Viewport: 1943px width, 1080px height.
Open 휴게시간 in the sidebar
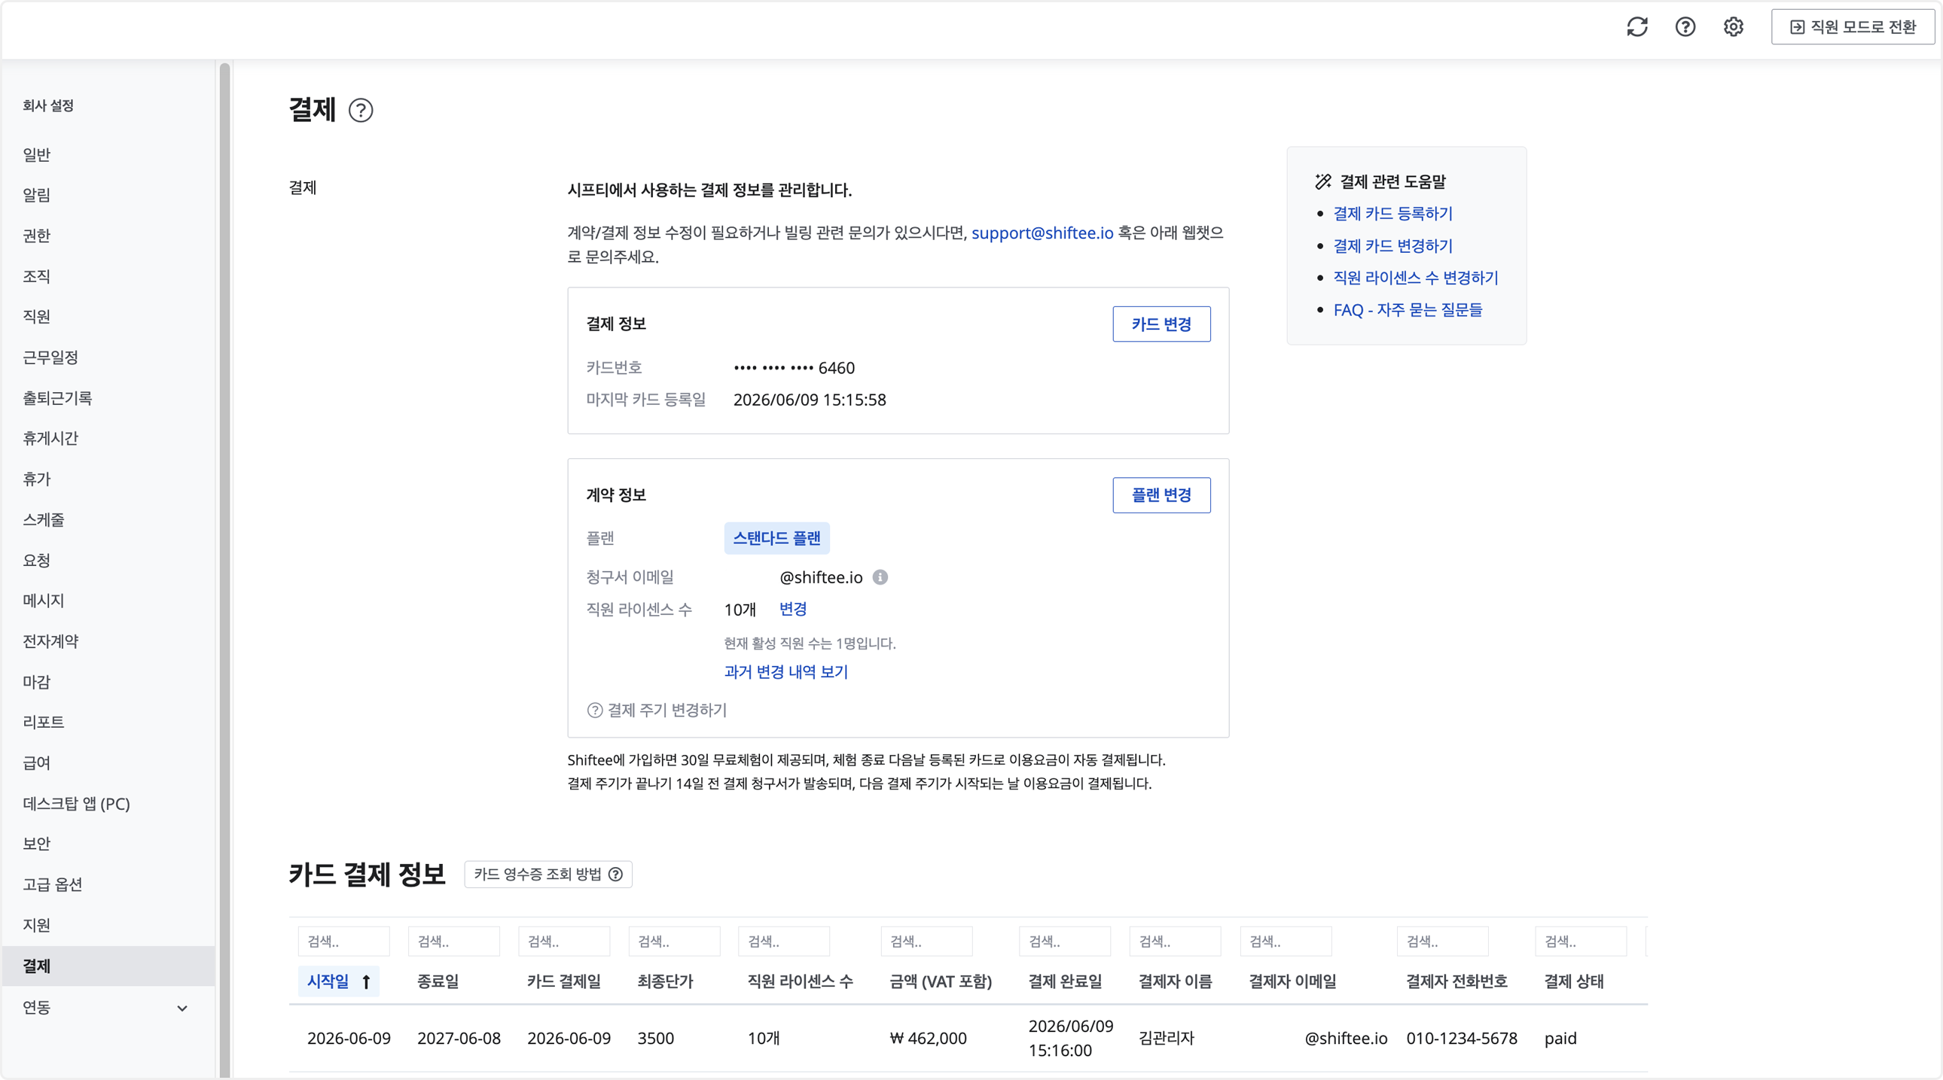pyautogui.click(x=50, y=439)
